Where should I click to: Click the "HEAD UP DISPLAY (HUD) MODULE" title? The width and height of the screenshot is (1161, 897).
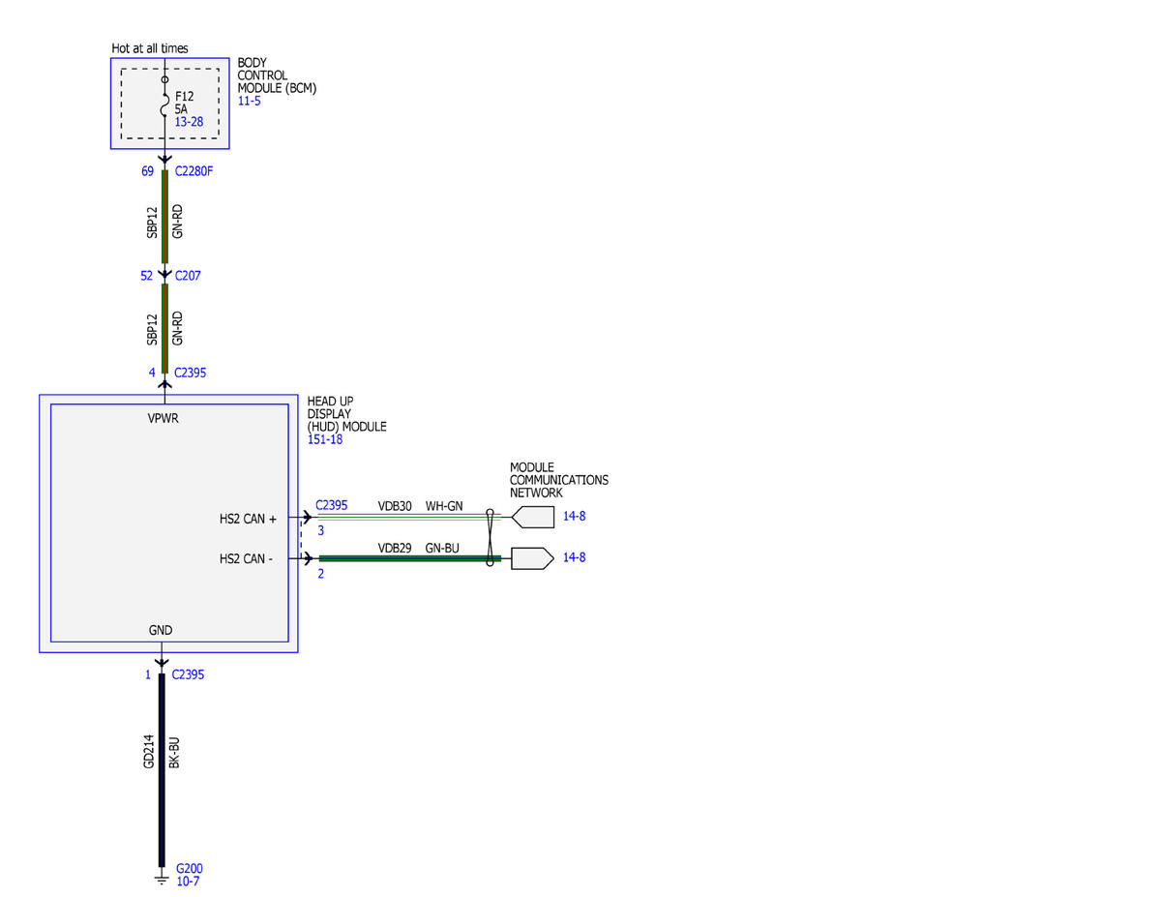click(346, 414)
